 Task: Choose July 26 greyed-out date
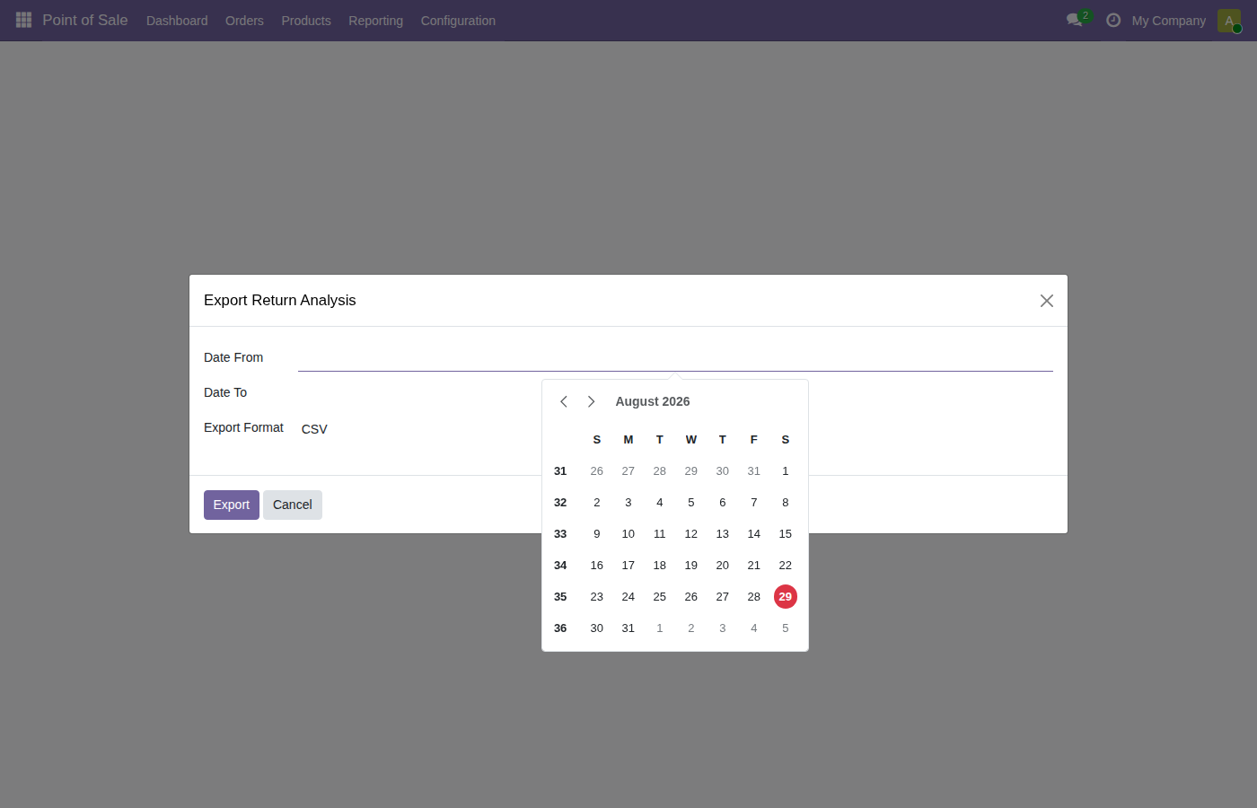(597, 471)
